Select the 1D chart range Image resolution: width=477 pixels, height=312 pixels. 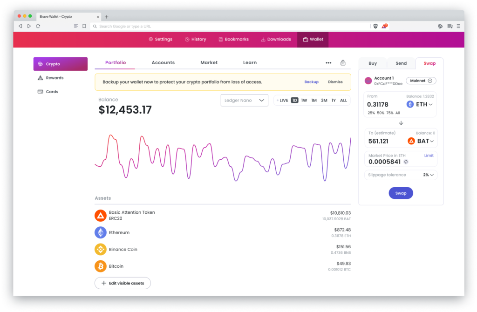pyautogui.click(x=294, y=100)
